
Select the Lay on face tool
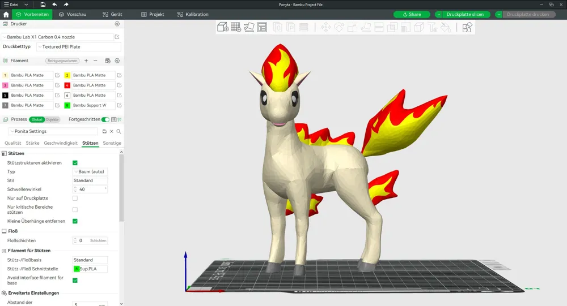366,27
